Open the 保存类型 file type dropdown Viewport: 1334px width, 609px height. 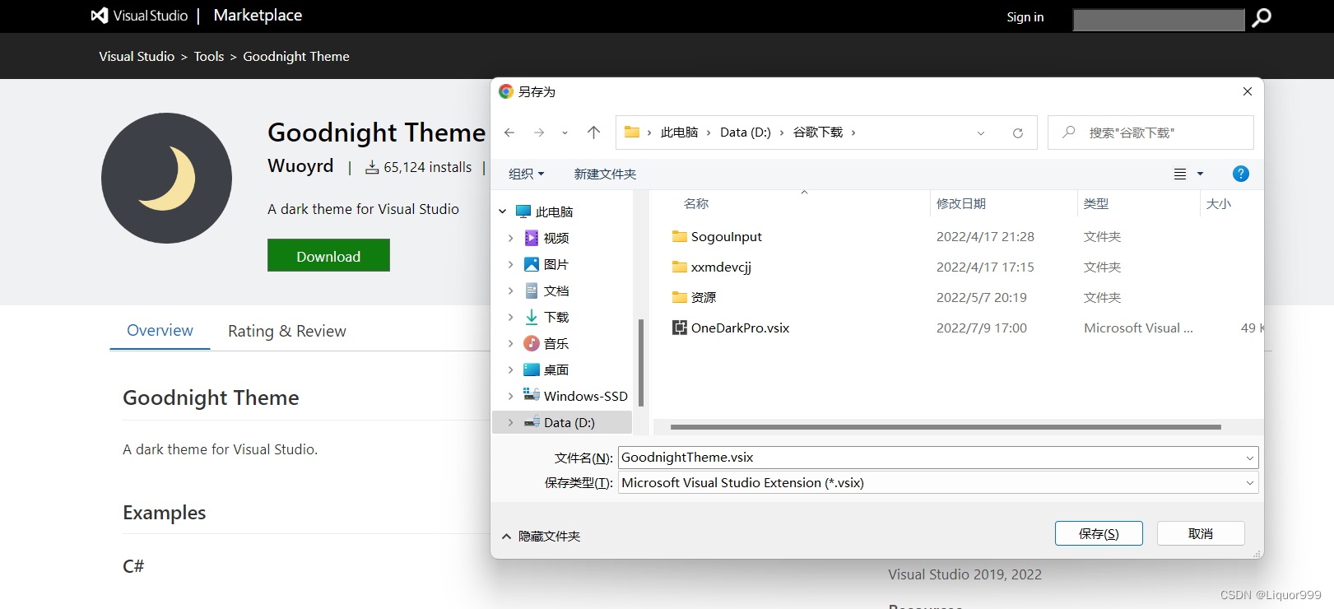pos(1250,483)
